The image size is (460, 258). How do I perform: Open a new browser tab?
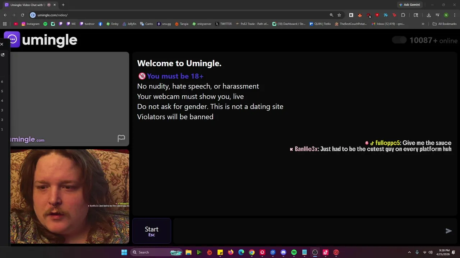(63, 5)
